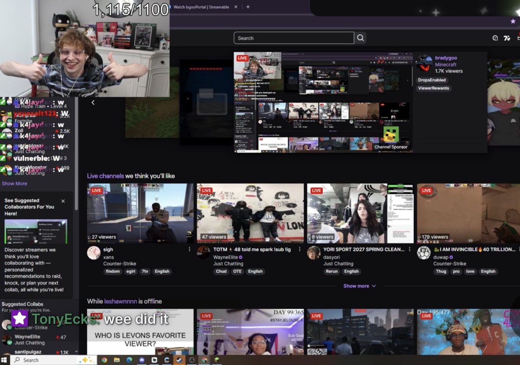Open OBS Studio from the taskbar
Viewport: 520px width, 365px height.
192,360
